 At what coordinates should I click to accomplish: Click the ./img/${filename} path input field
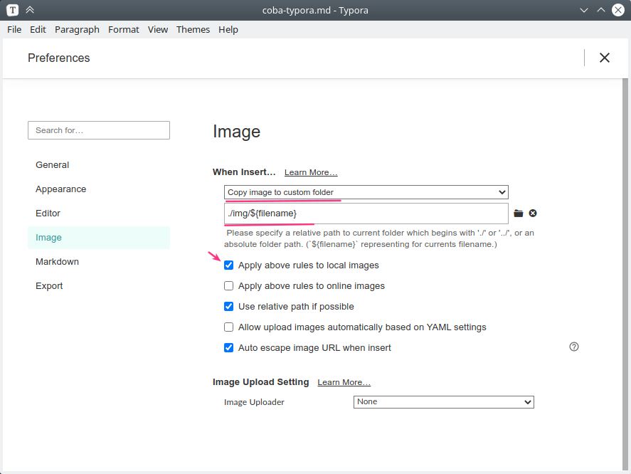(x=366, y=214)
